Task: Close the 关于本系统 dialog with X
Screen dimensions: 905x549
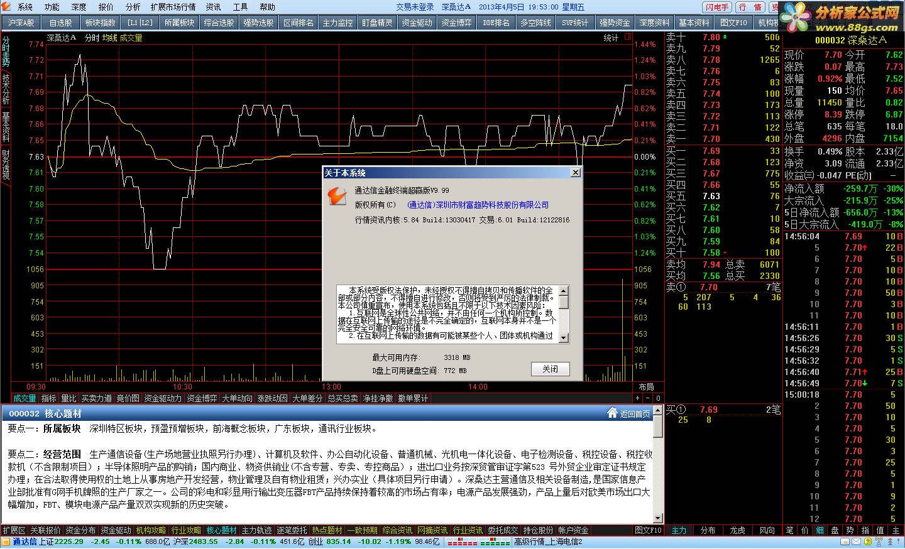Action: coord(575,172)
